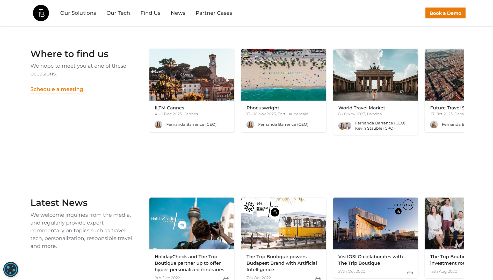Screen dimensions: 493x280
Task: Click the Future Travel event title
Action: [447, 108]
